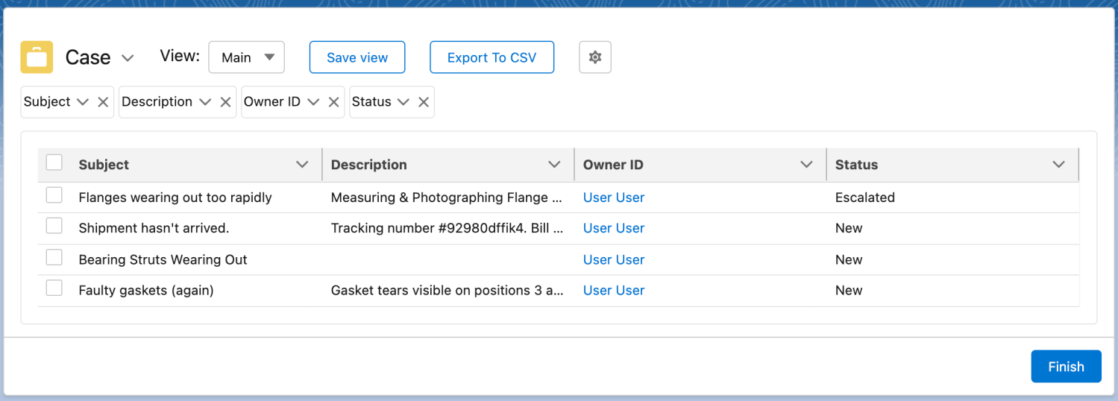Check the Flanges wearing out too rapidly row
1118x401 pixels.
pos(54,195)
